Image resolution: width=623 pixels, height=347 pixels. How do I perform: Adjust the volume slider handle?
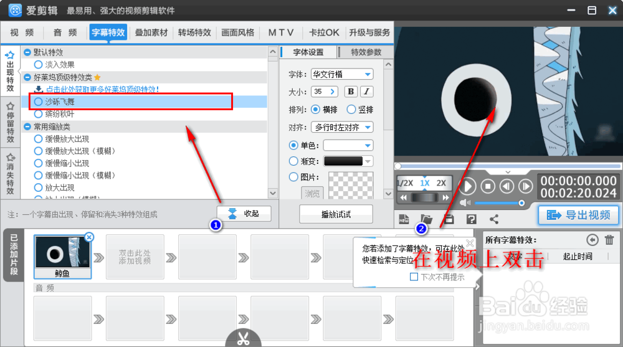click(x=521, y=203)
